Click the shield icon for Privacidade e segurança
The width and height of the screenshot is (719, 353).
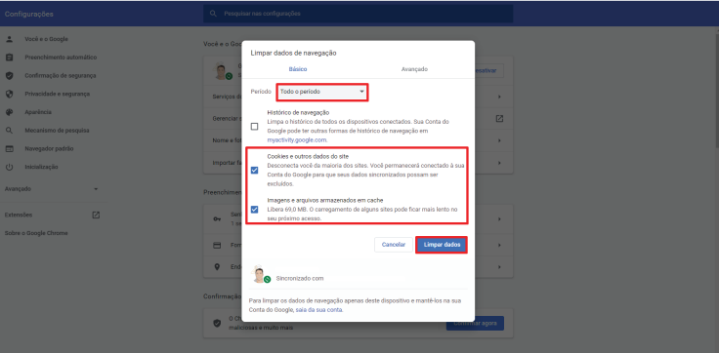[x=9, y=94]
